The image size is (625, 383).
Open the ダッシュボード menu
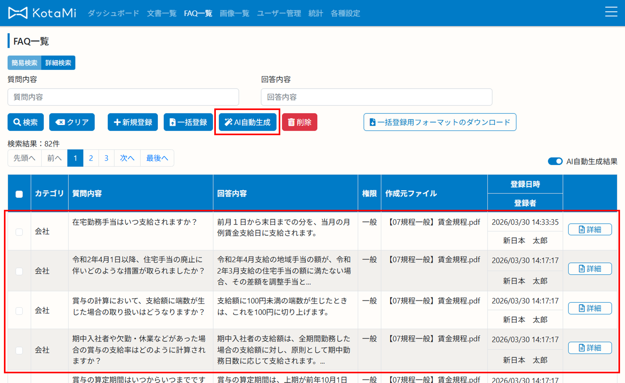113,13
